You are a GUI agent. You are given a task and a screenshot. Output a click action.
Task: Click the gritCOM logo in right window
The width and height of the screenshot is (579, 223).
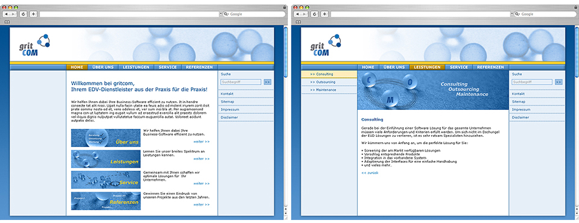325,45
